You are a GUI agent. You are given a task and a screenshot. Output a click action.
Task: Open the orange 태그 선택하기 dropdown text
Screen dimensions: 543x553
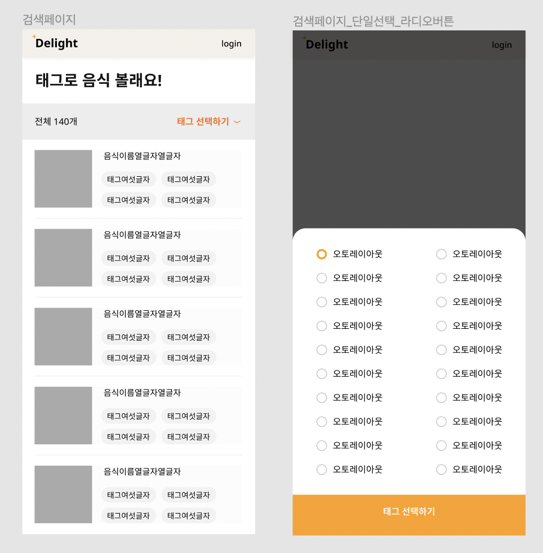[x=203, y=122]
